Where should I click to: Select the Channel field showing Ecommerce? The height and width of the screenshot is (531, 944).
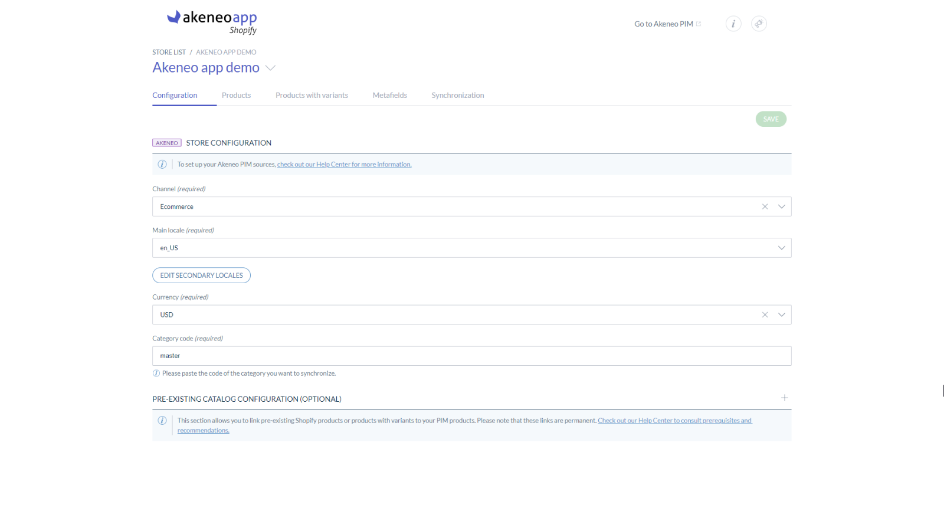coord(472,206)
